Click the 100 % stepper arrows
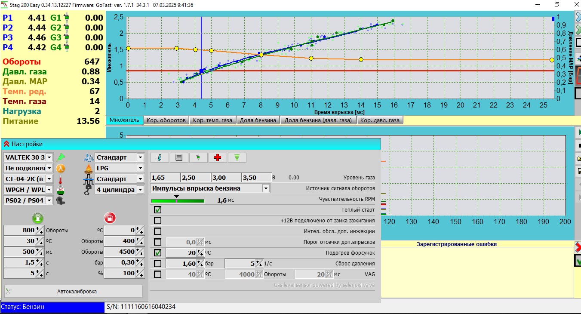581x314 pixels. coord(140,273)
